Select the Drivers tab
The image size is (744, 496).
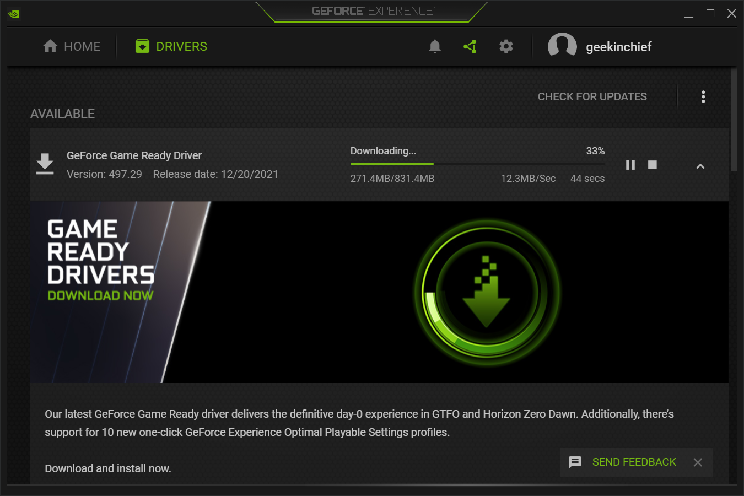tap(171, 46)
